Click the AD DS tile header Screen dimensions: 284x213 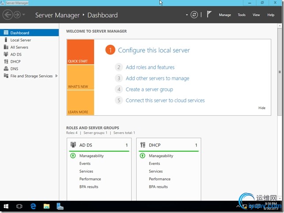(99, 145)
